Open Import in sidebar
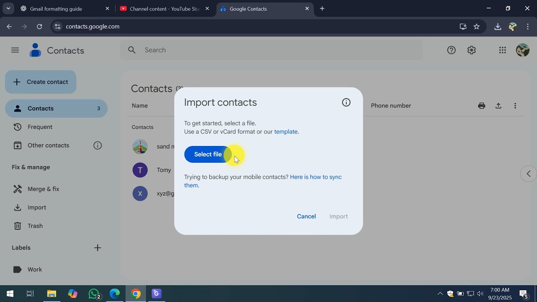Viewport: 537px width, 302px height. click(56, 207)
